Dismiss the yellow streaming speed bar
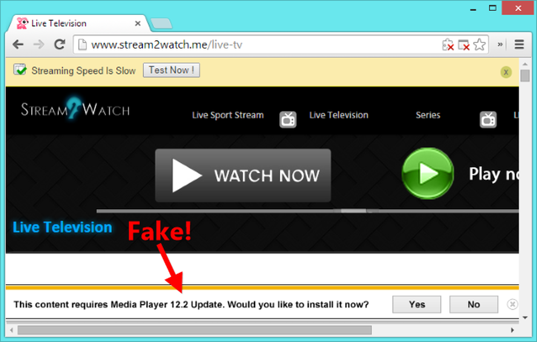This screenshot has width=537, height=342. pos(506,72)
